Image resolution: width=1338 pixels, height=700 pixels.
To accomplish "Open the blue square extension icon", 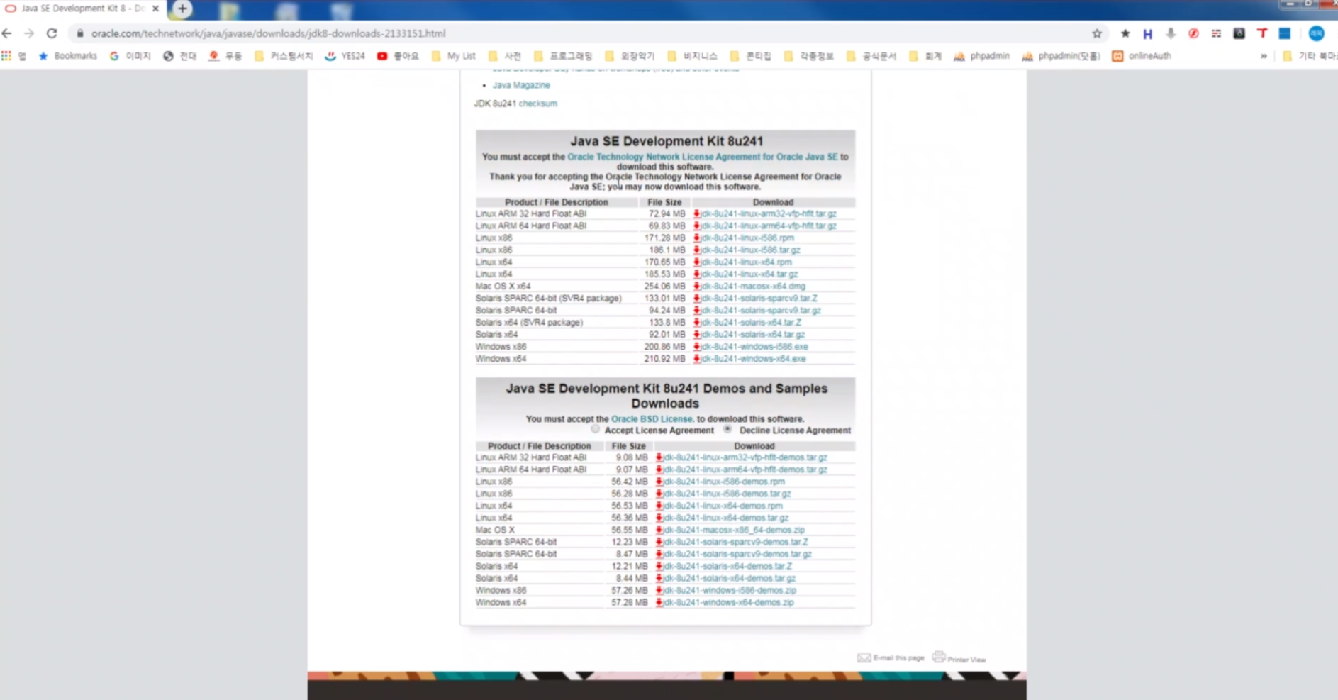I will point(1285,33).
